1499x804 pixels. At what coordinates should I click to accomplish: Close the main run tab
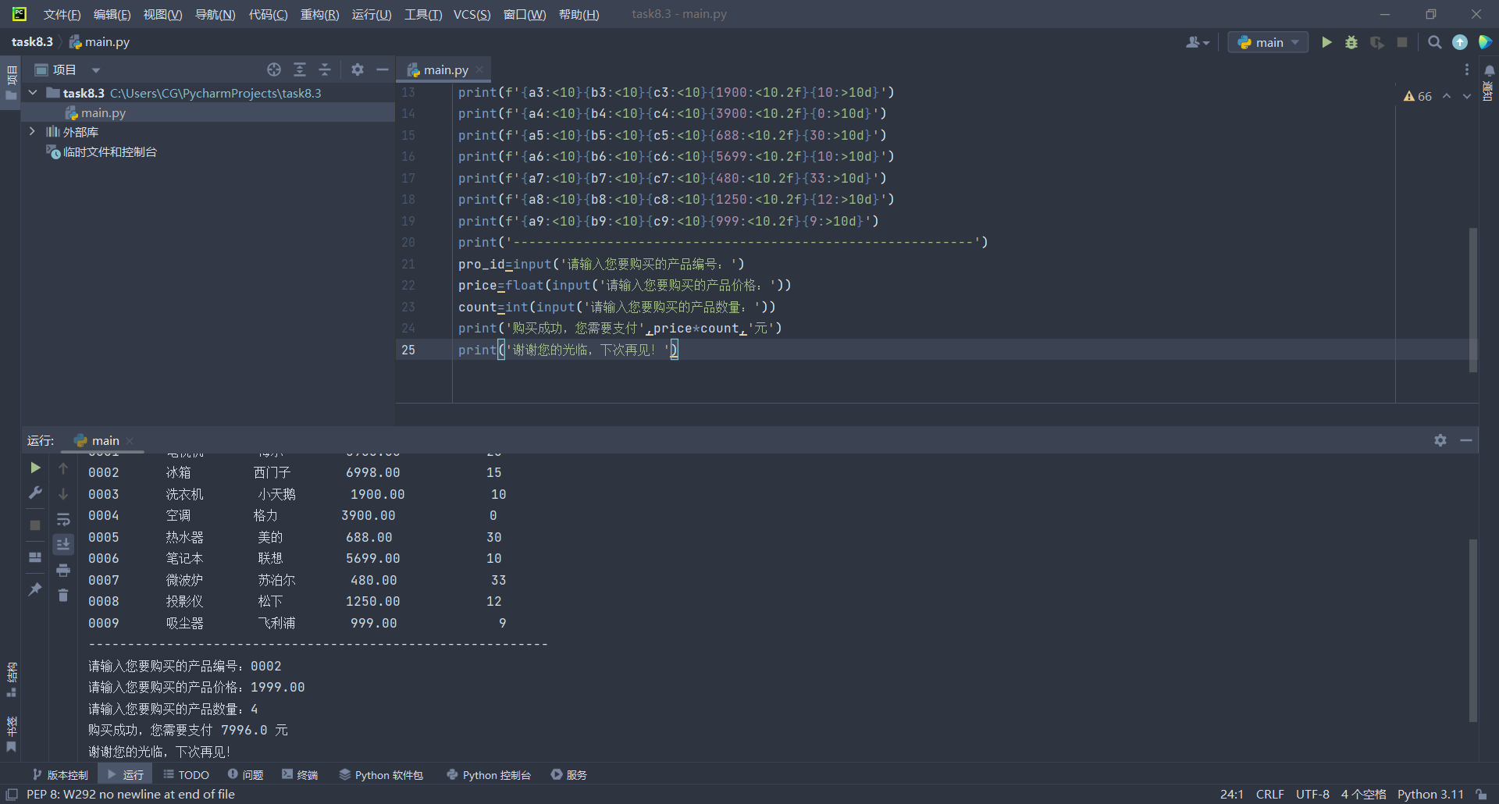[x=130, y=440]
